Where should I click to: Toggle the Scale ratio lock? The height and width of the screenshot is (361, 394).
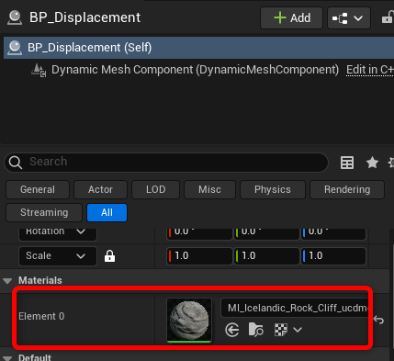point(109,256)
